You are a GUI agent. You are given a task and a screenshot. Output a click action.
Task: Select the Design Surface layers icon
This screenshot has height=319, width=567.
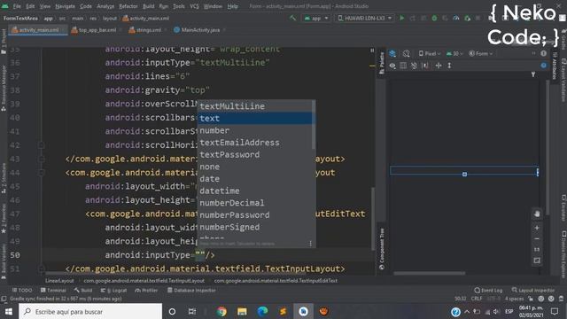coord(392,53)
